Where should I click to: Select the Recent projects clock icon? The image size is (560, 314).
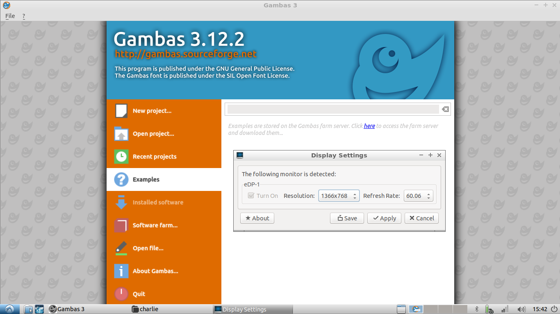121,157
